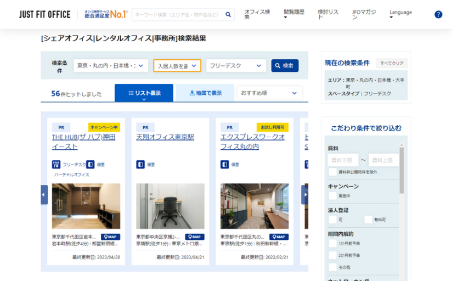The height and width of the screenshot is (281, 452).
Task: Open エクスプレスワーク office interior photo
Action: pyautogui.click(x=255, y=206)
